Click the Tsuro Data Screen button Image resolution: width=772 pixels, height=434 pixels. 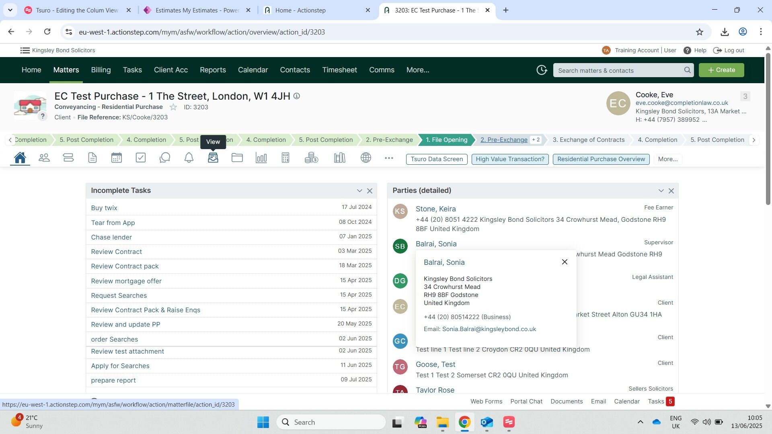(x=437, y=159)
